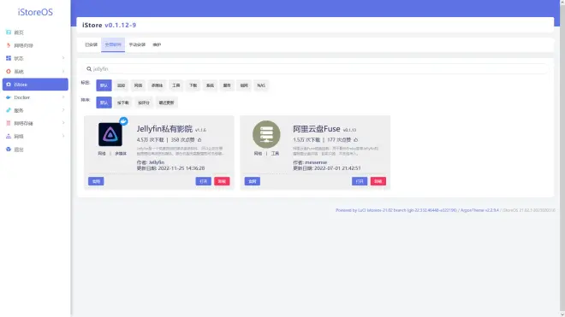Like Jellyfin with the thumbs-up icon

pyautogui.click(x=199, y=139)
